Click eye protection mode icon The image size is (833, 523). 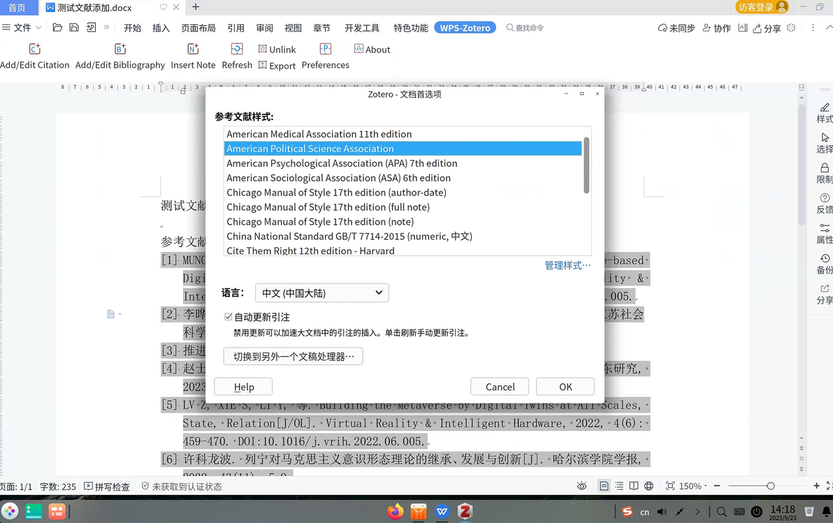pyautogui.click(x=581, y=486)
